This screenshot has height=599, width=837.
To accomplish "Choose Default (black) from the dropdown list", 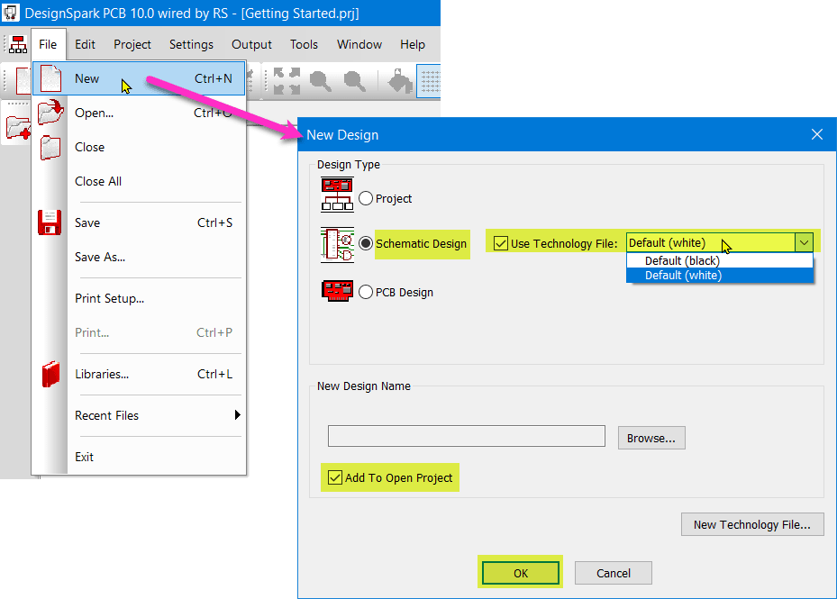I will click(x=720, y=260).
